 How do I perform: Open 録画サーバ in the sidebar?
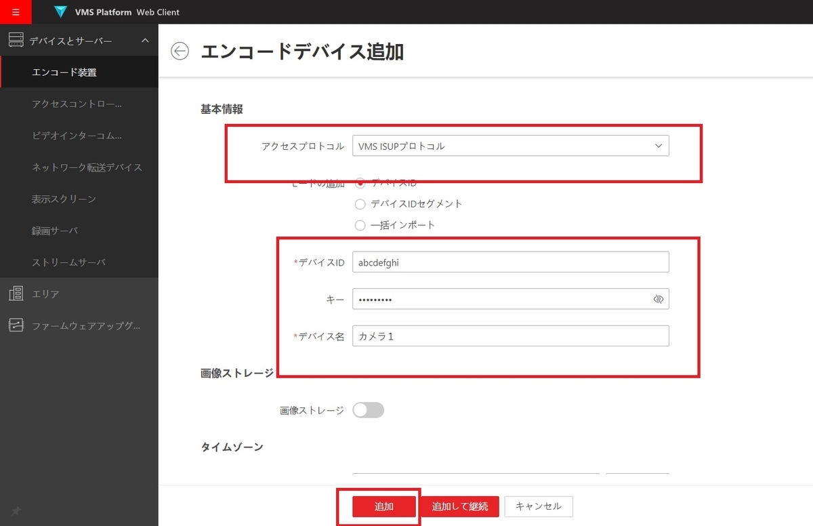tap(79, 230)
